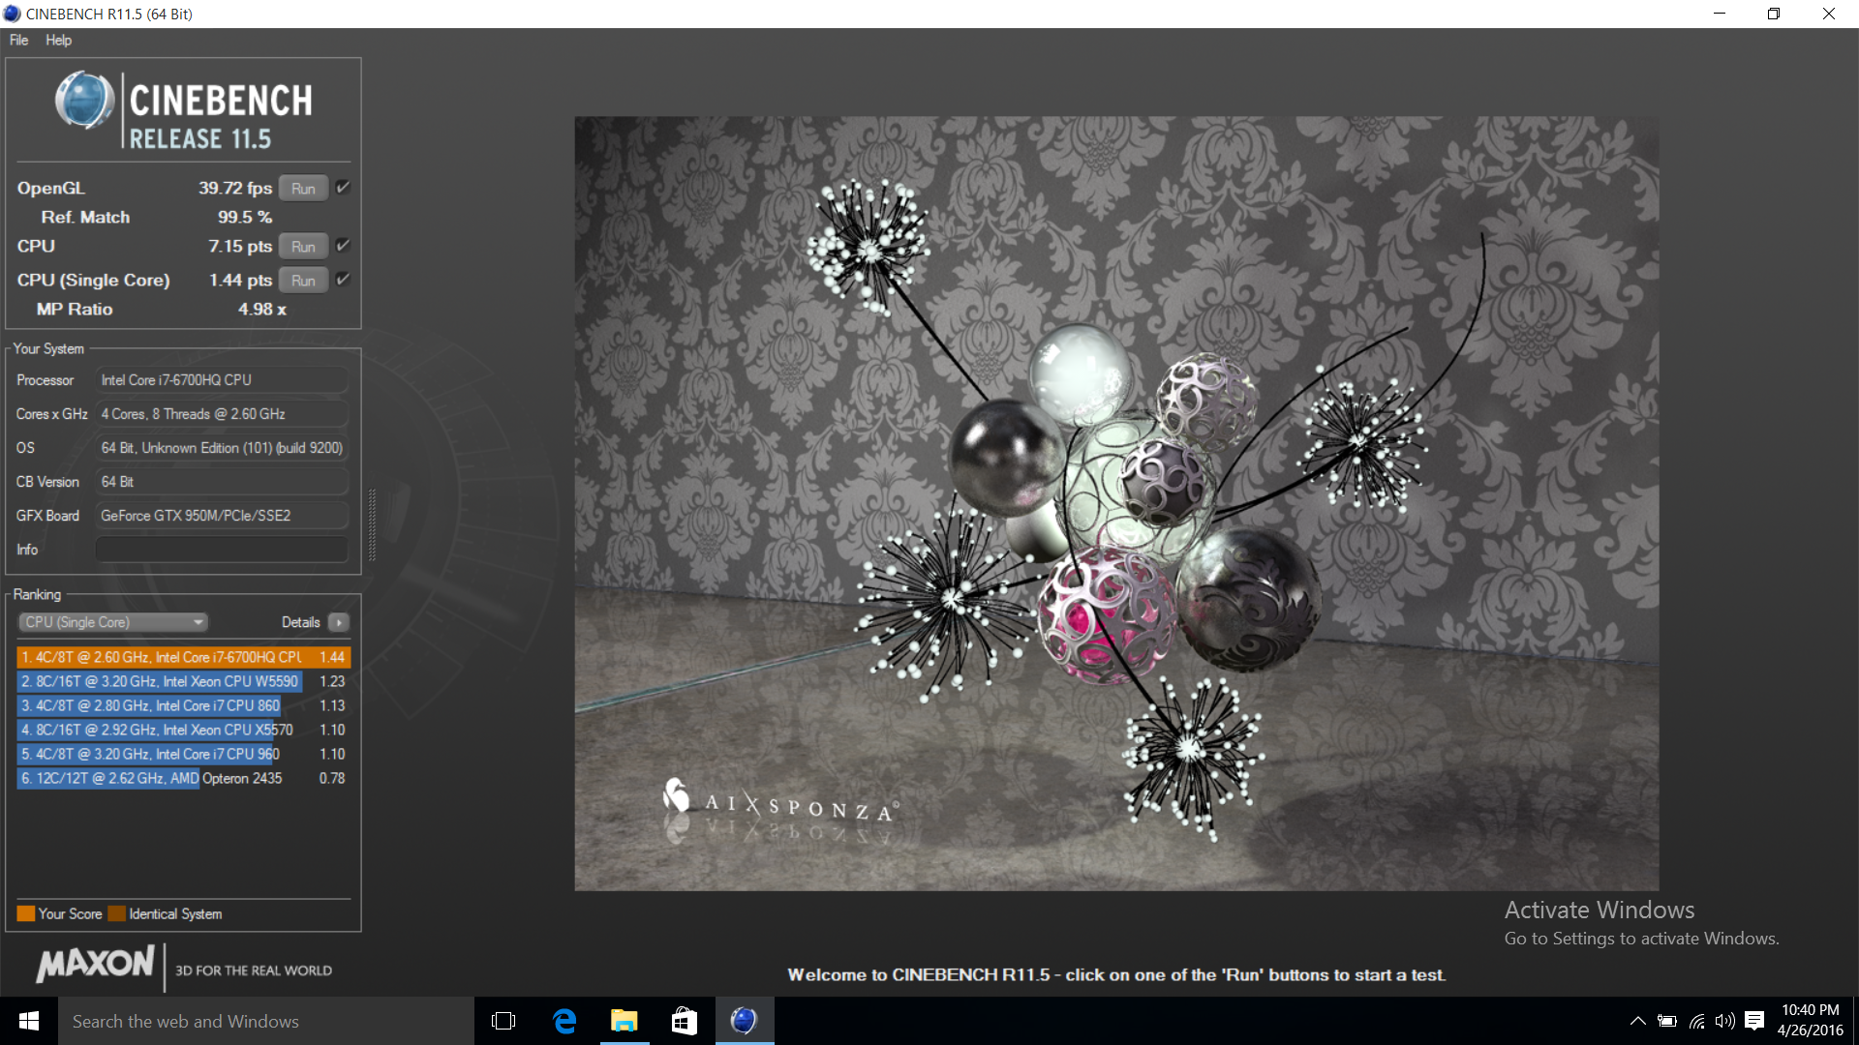Screen dimensions: 1859x1045
Task: Launch Microsoft Edge from taskbar
Action: pyautogui.click(x=564, y=1021)
